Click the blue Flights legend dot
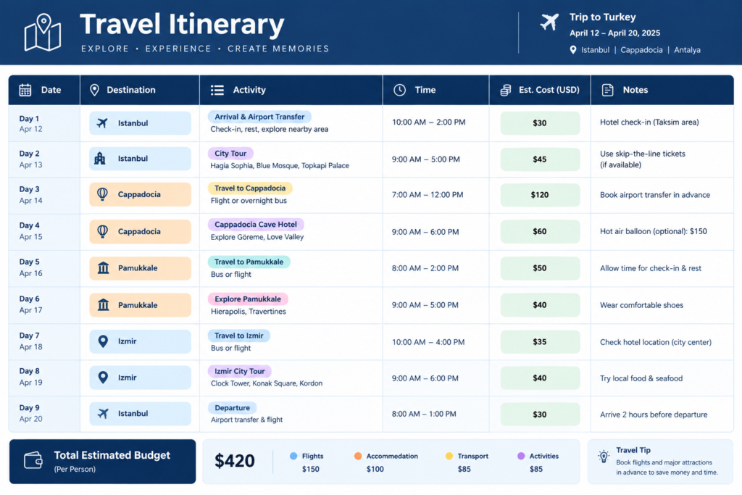Viewport: 742px width, 495px height. (x=293, y=456)
